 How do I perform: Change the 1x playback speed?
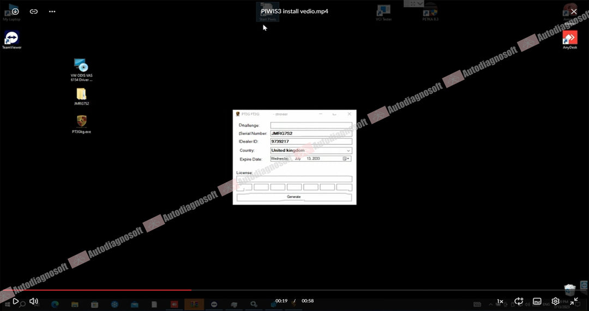(x=500, y=301)
